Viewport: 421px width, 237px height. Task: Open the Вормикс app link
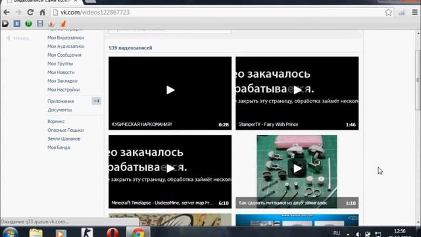(56, 121)
